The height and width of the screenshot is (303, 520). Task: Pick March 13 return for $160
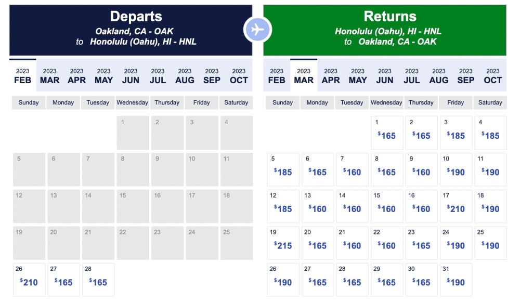318,206
